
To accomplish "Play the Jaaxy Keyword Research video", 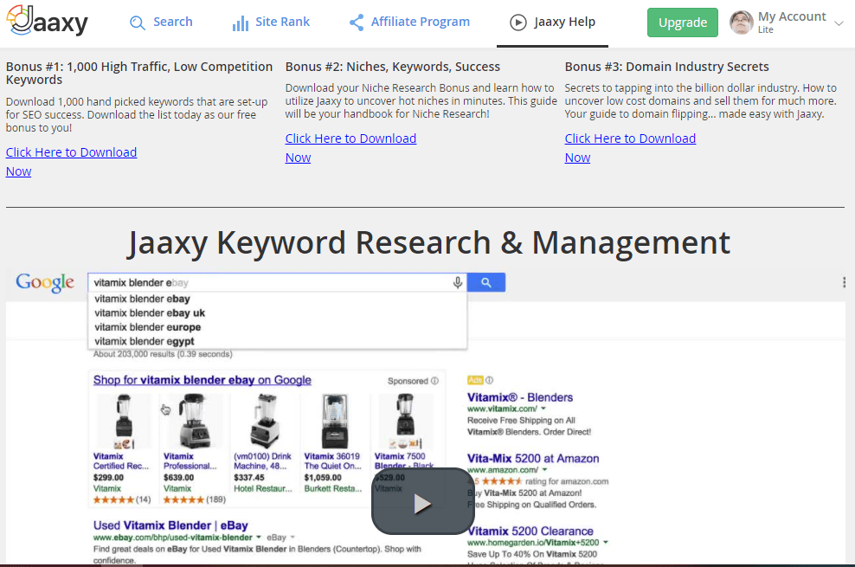I will pos(422,502).
